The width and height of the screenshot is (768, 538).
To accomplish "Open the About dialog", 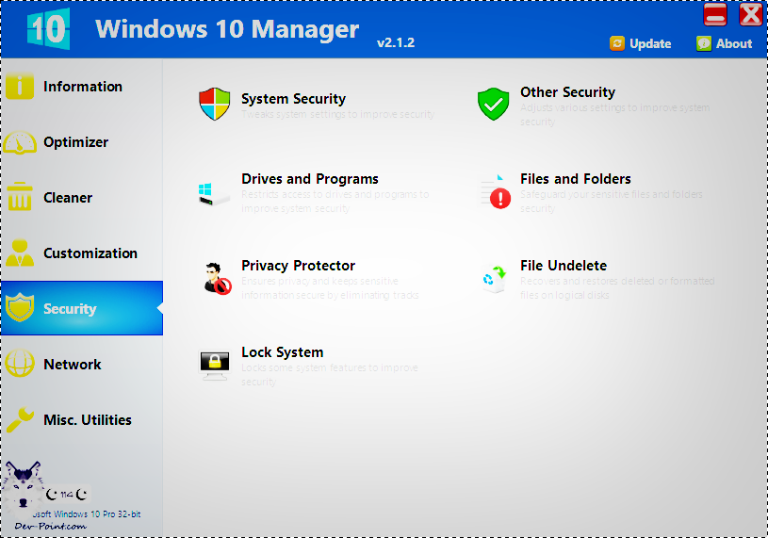I will point(724,43).
